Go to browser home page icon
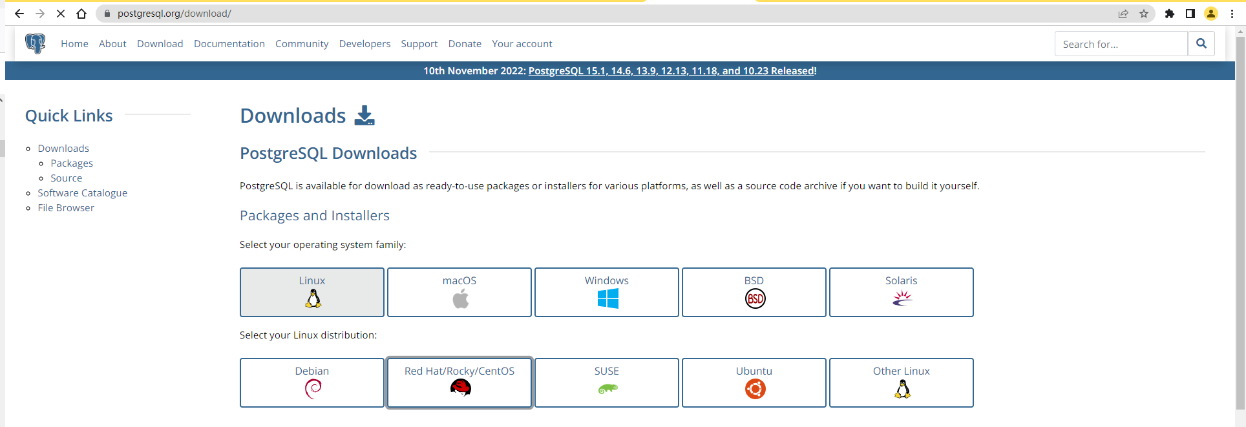 (81, 14)
